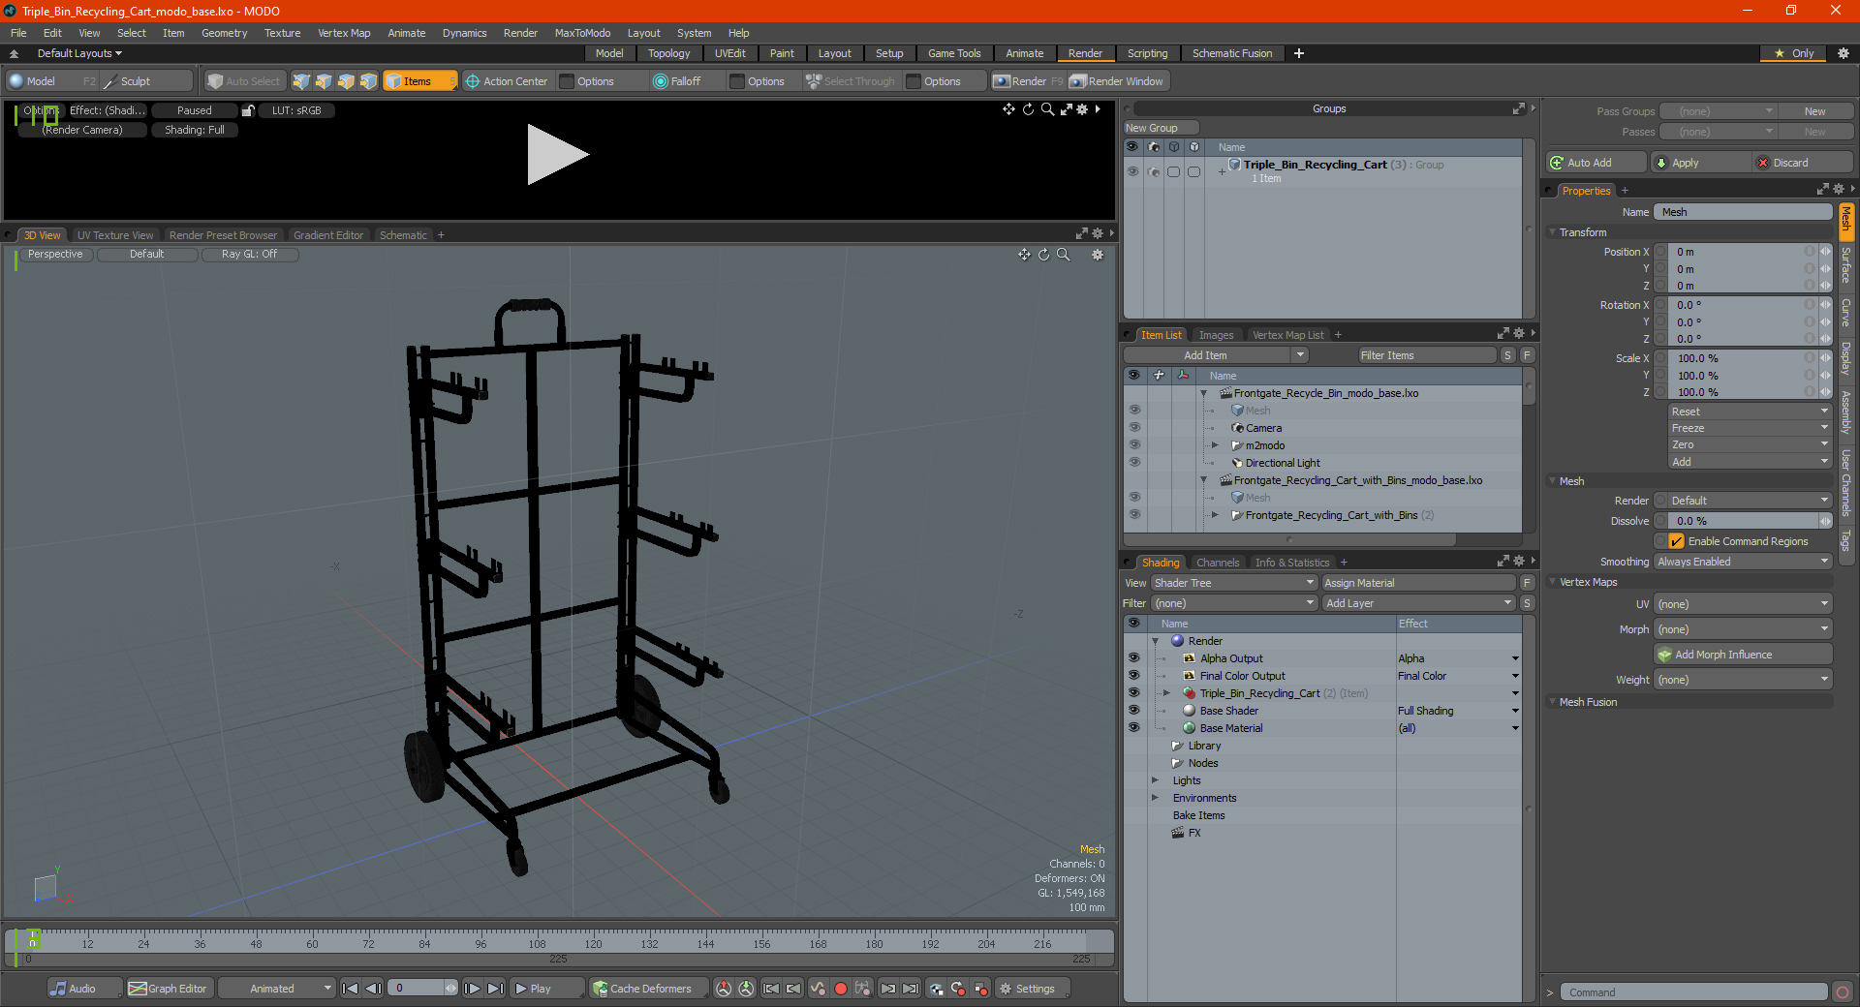1860x1007 pixels.
Task: Switch to the Images tab
Action: 1216,335
